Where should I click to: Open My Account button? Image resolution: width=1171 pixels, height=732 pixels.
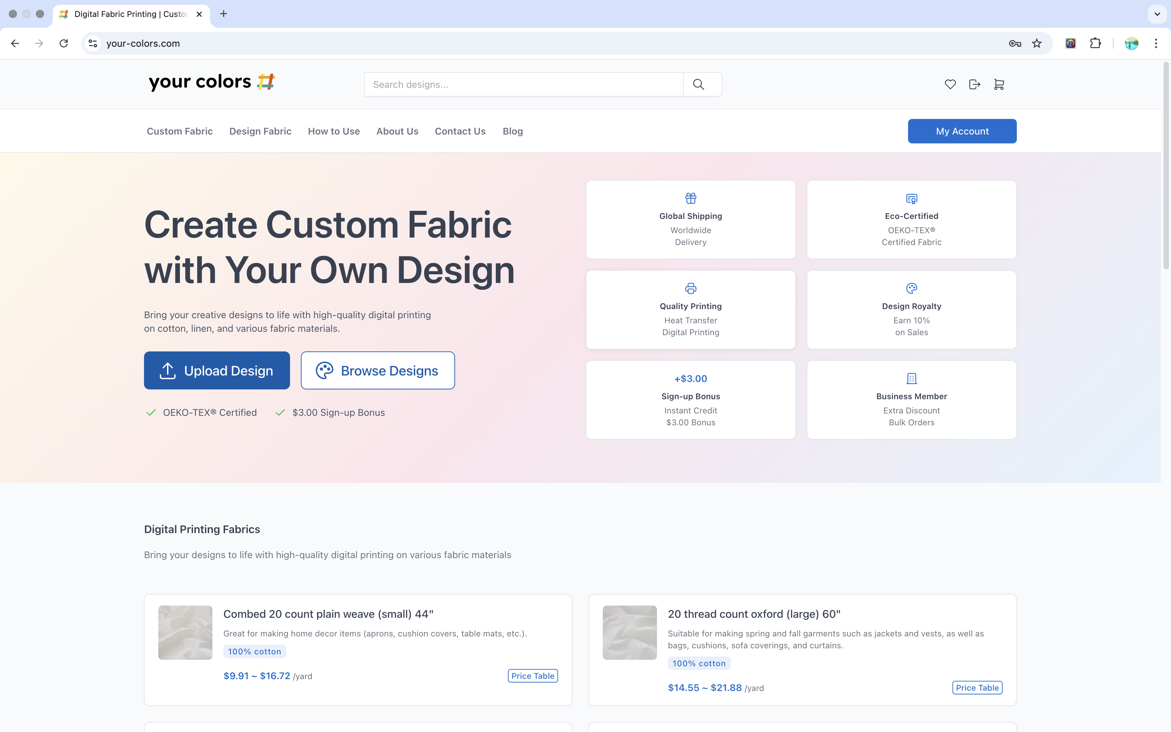[x=962, y=131]
